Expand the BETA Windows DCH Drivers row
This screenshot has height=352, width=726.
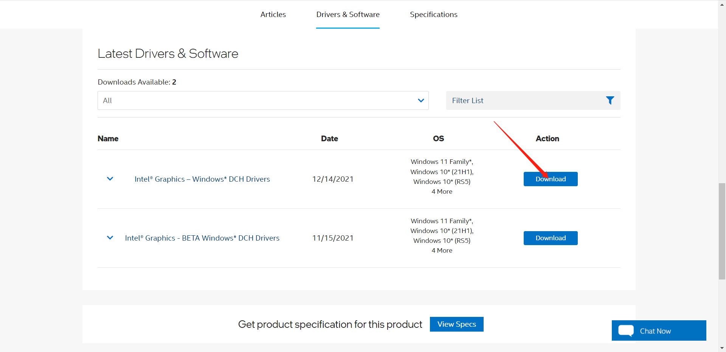[110, 238]
